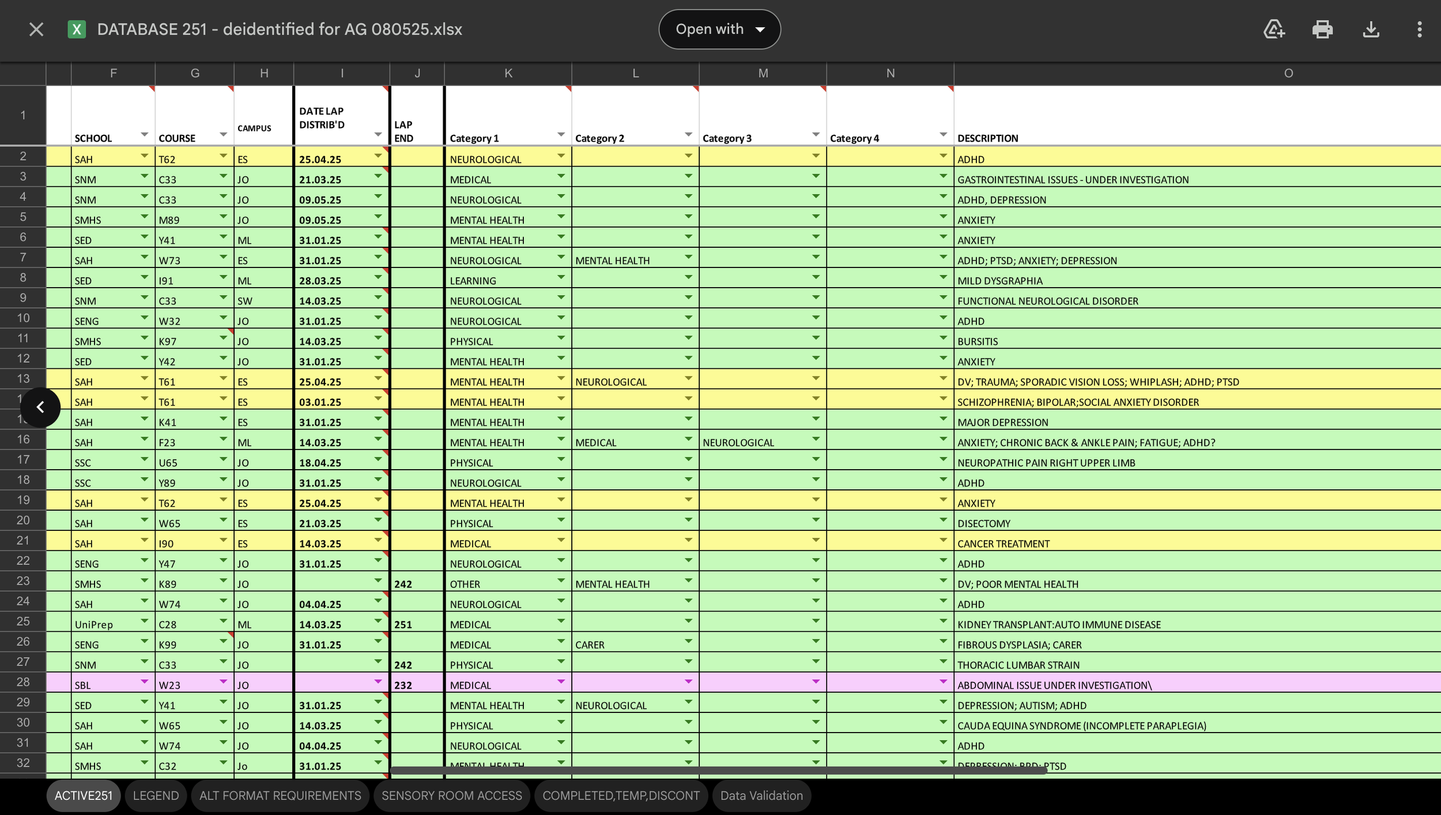This screenshot has height=815, width=1441.
Task: Open the 'Open with' dropdown
Action: tap(719, 29)
